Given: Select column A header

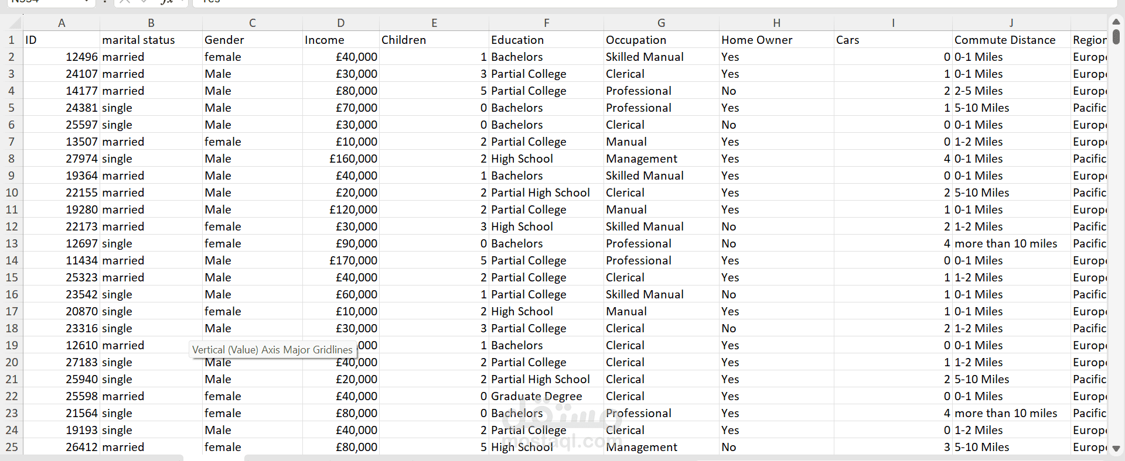Looking at the screenshot, I should click(62, 23).
